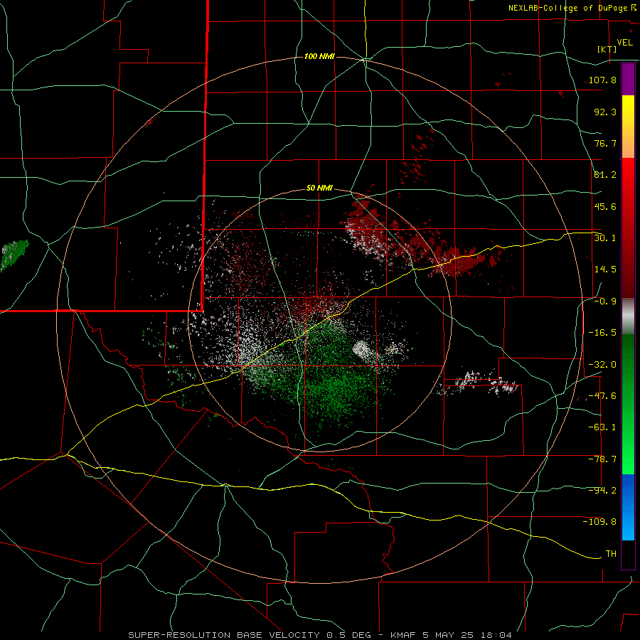The image size is (640, 640).
Task: Click the 45.6 velocity scale value
Action: pyautogui.click(x=605, y=206)
